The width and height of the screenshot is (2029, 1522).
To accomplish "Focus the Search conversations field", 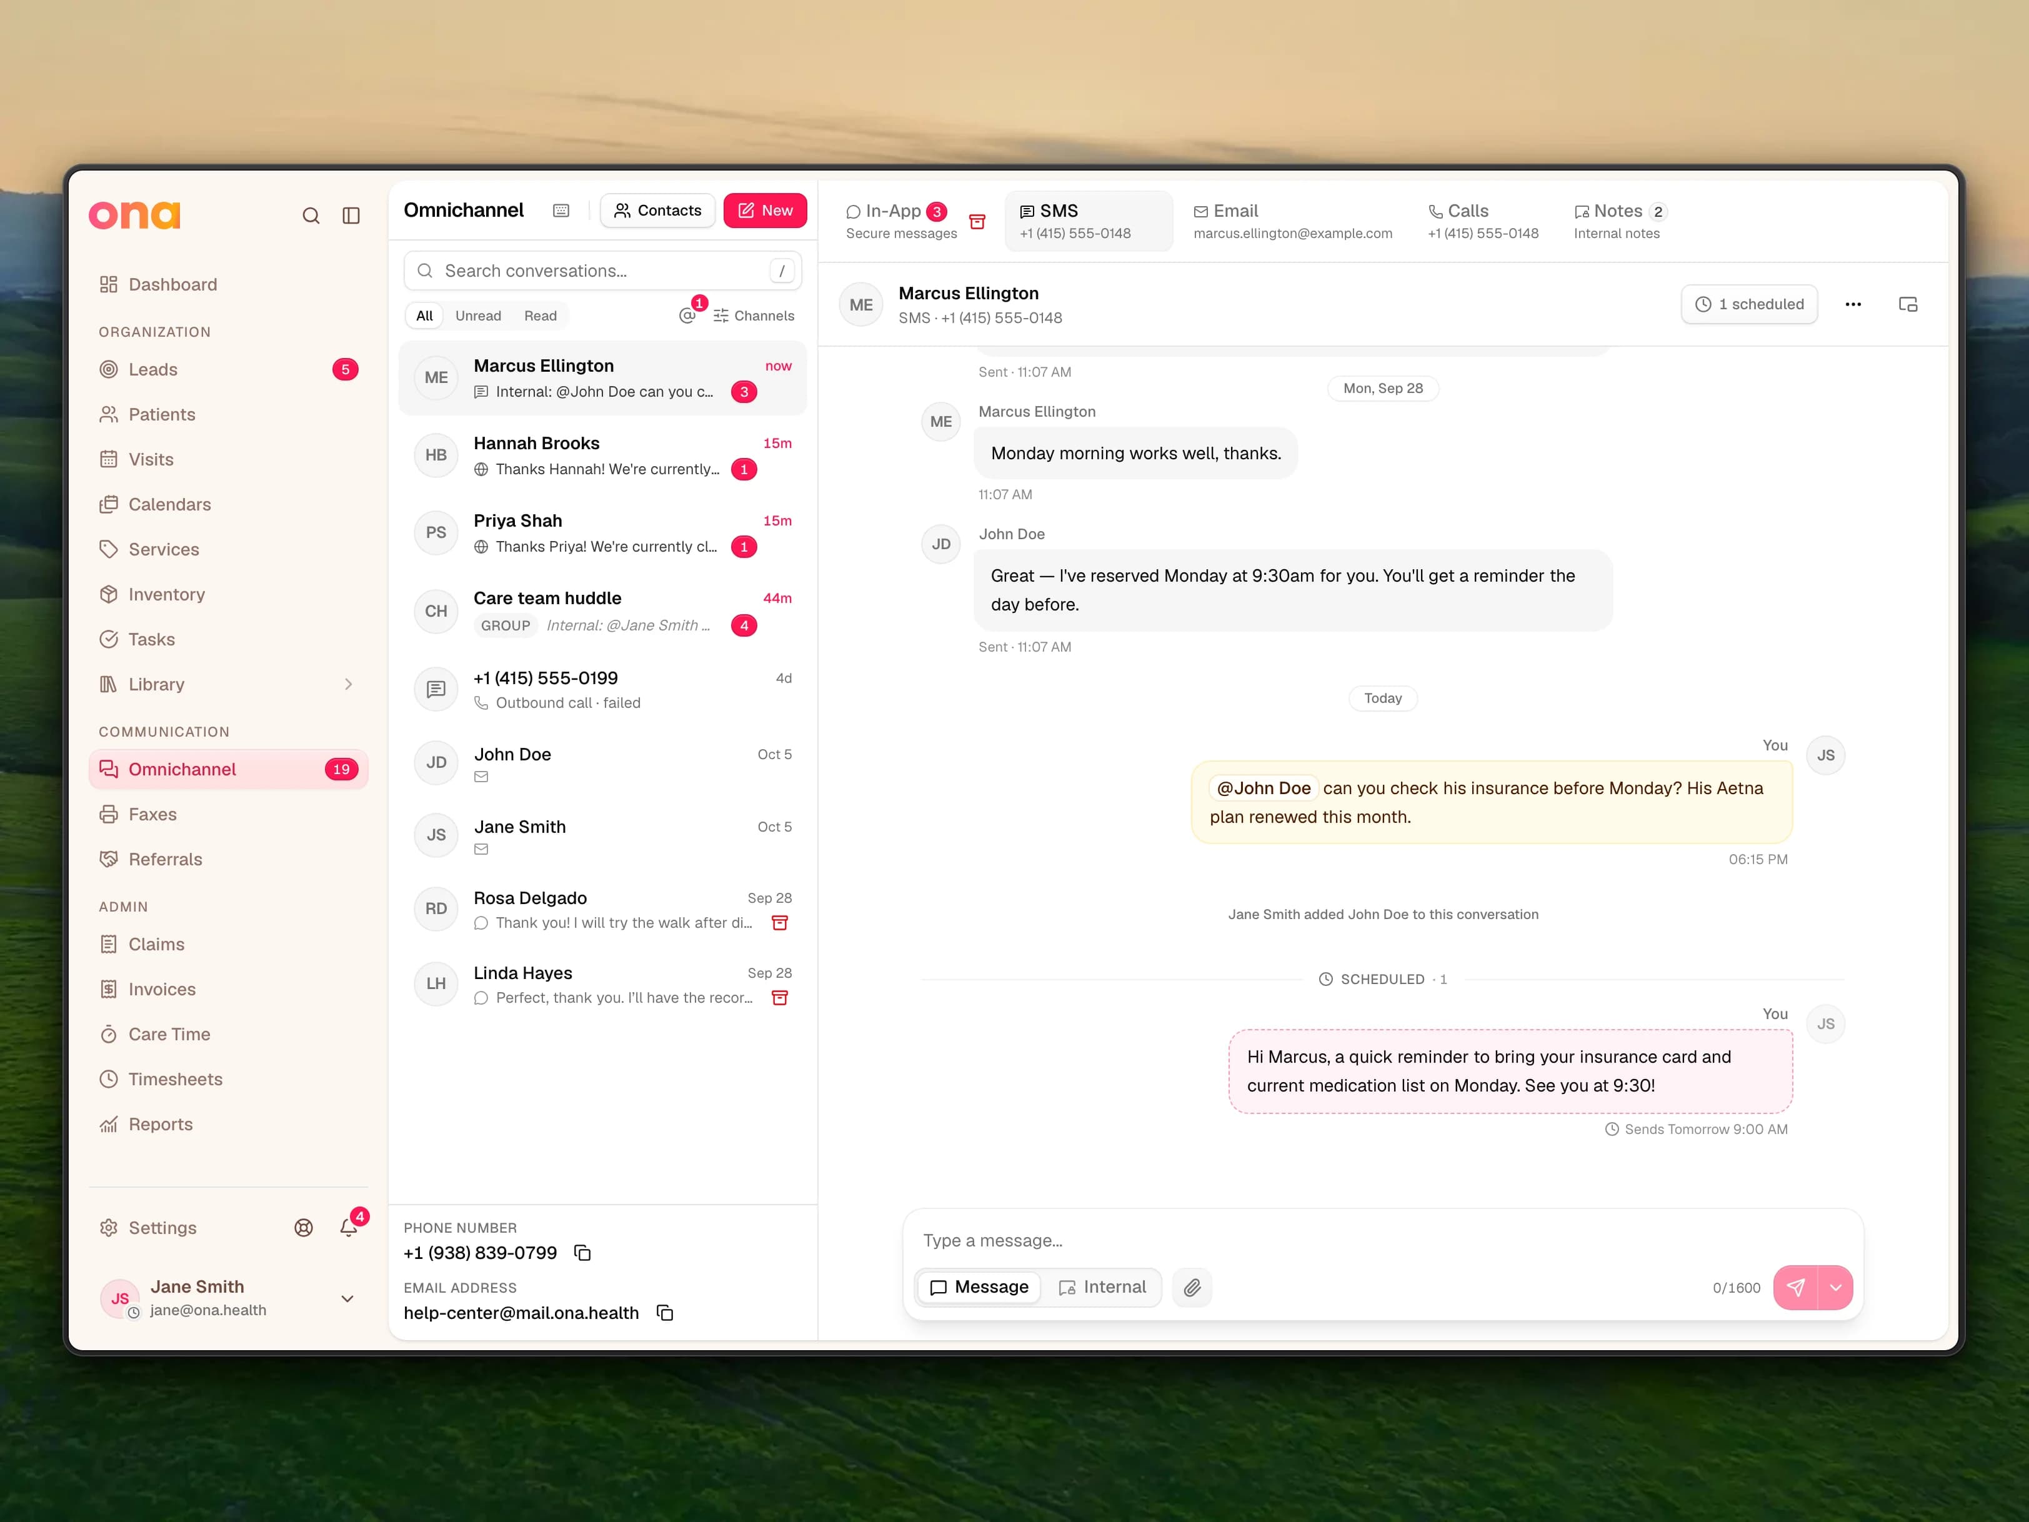I will click(x=602, y=271).
